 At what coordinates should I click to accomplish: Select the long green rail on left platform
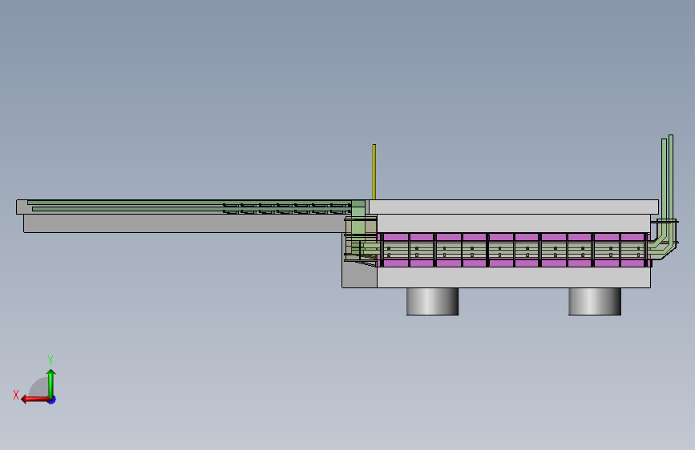coord(190,203)
